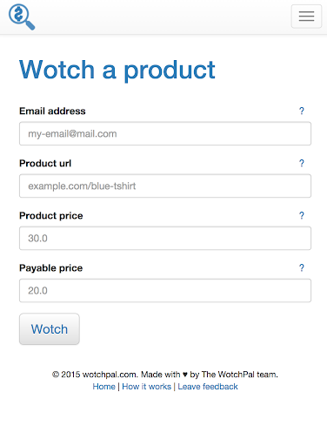327x446 pixels.
Task: Click the Payable price label
Action: pyautogui.click(x=51, y=267)
